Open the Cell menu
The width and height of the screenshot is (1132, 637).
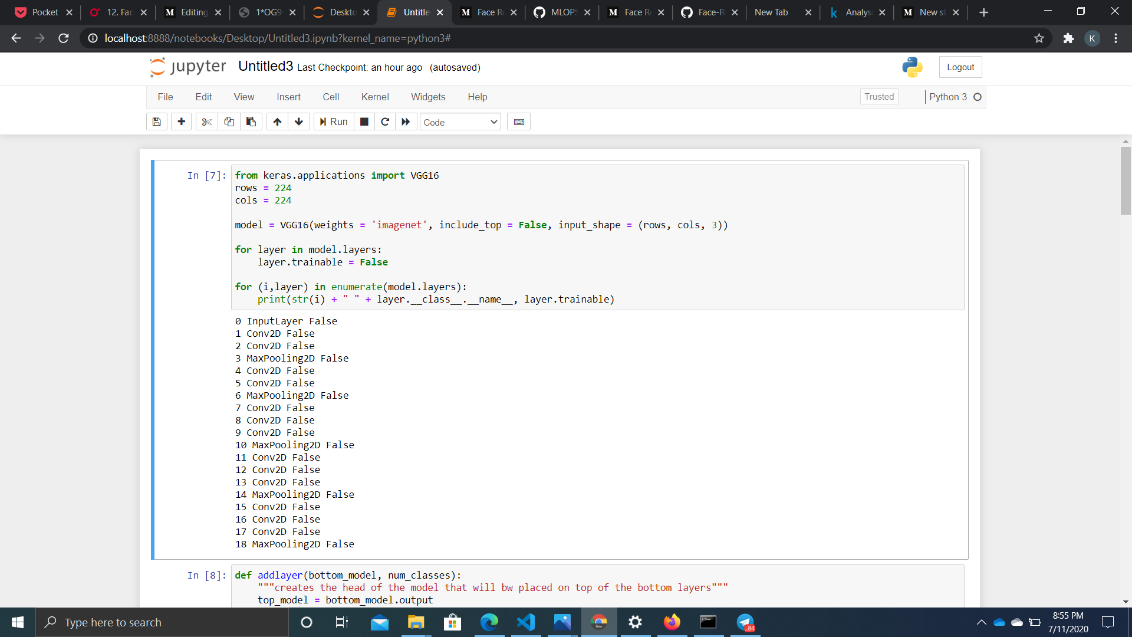coord(331,97)
